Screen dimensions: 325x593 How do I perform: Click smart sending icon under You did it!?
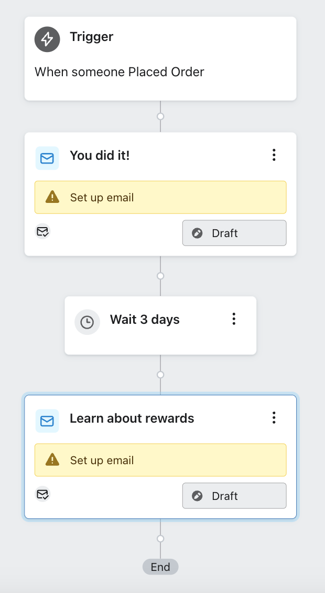tap(42, 231)
